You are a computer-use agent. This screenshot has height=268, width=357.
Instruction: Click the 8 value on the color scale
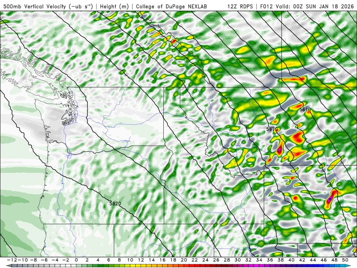(x=119, y=260)
